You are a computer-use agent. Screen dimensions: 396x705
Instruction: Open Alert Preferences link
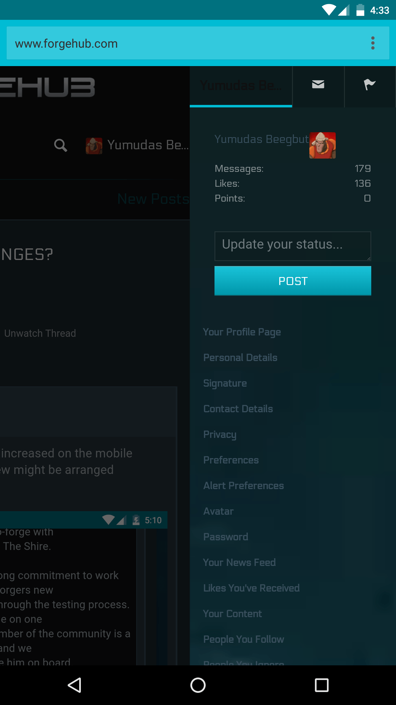[x=243, y=486]
